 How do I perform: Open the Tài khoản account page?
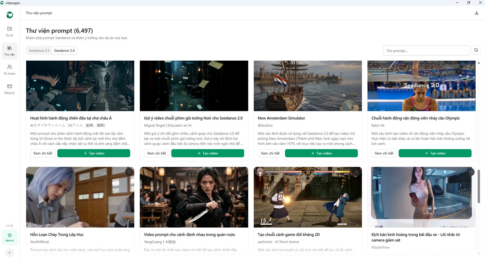(10, 70)
